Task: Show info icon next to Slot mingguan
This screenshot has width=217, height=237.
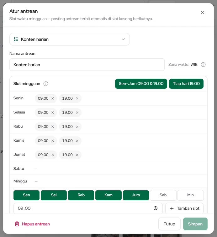Action: point(46,84)
